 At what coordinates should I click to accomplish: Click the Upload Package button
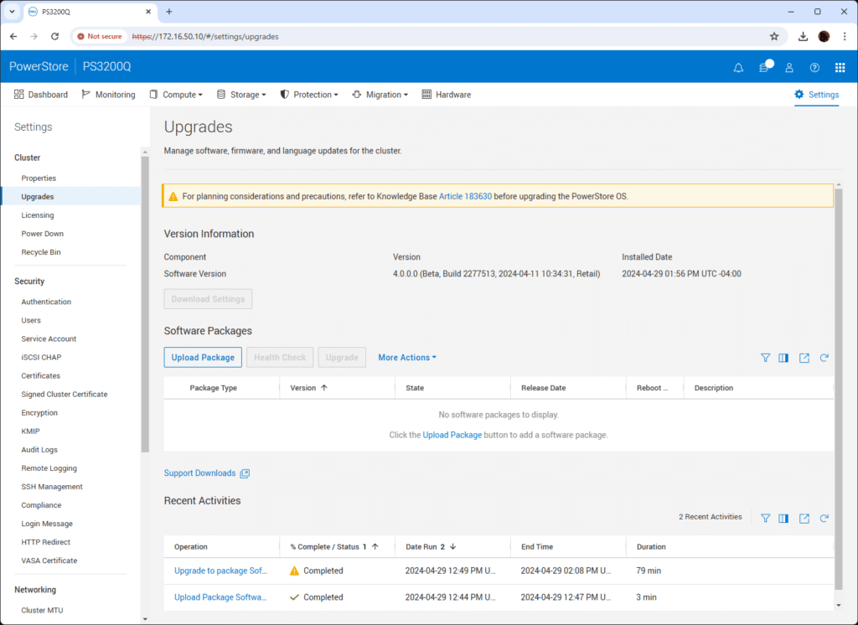click(203, 358)
